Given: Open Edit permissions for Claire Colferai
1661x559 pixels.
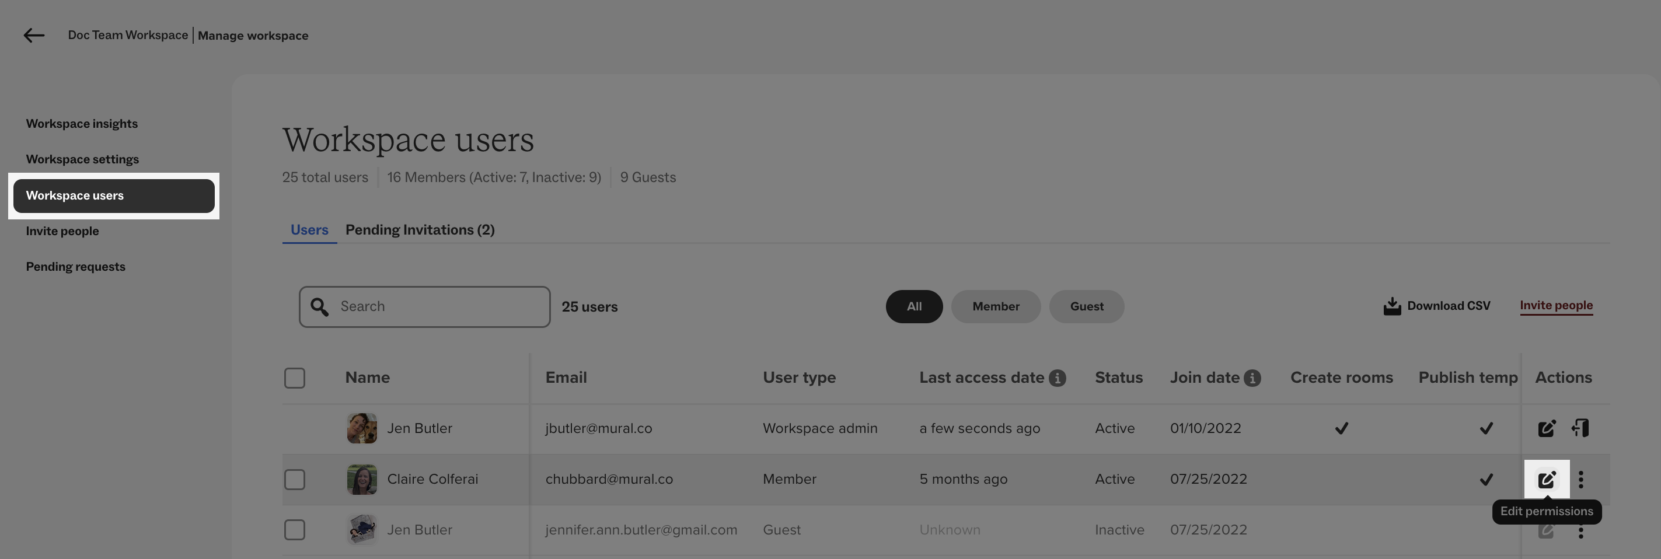Looking at the screenshot, I should coord(1547,478).
